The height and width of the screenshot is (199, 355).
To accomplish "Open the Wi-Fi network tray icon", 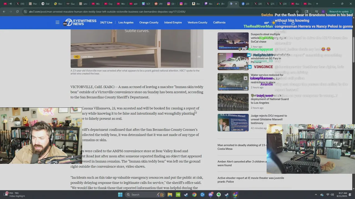I will [x=328, y=195].
